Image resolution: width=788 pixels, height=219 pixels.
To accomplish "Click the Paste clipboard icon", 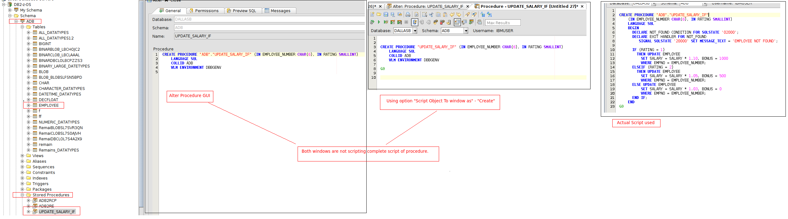I will point(445,14).
